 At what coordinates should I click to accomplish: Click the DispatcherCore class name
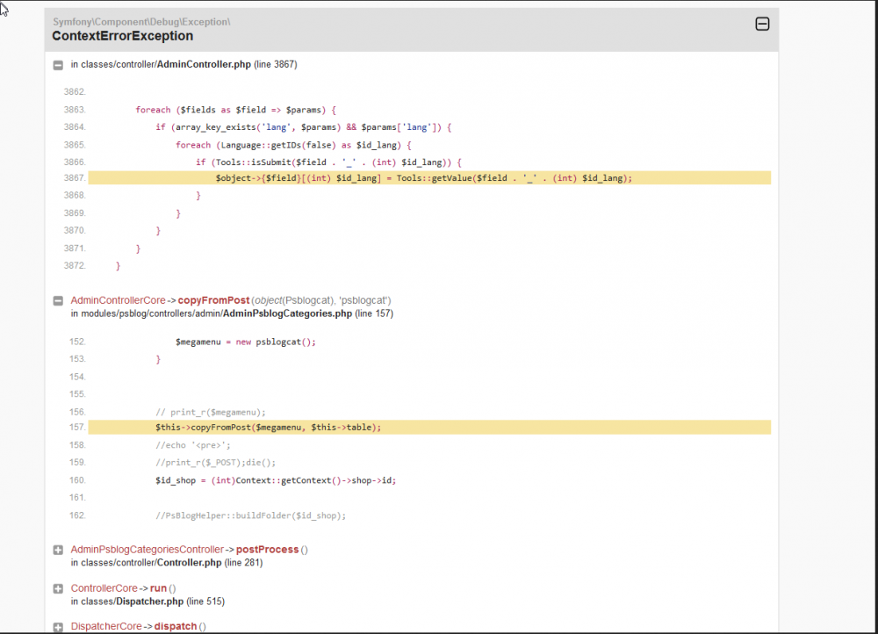coord(105,627)
